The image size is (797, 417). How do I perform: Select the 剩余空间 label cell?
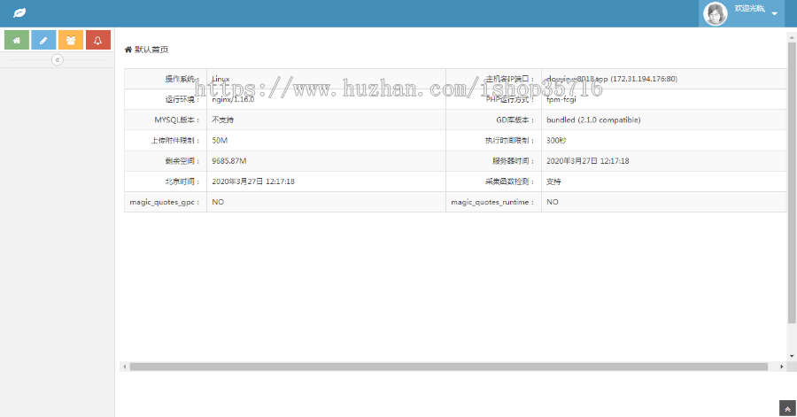[166, 161]
